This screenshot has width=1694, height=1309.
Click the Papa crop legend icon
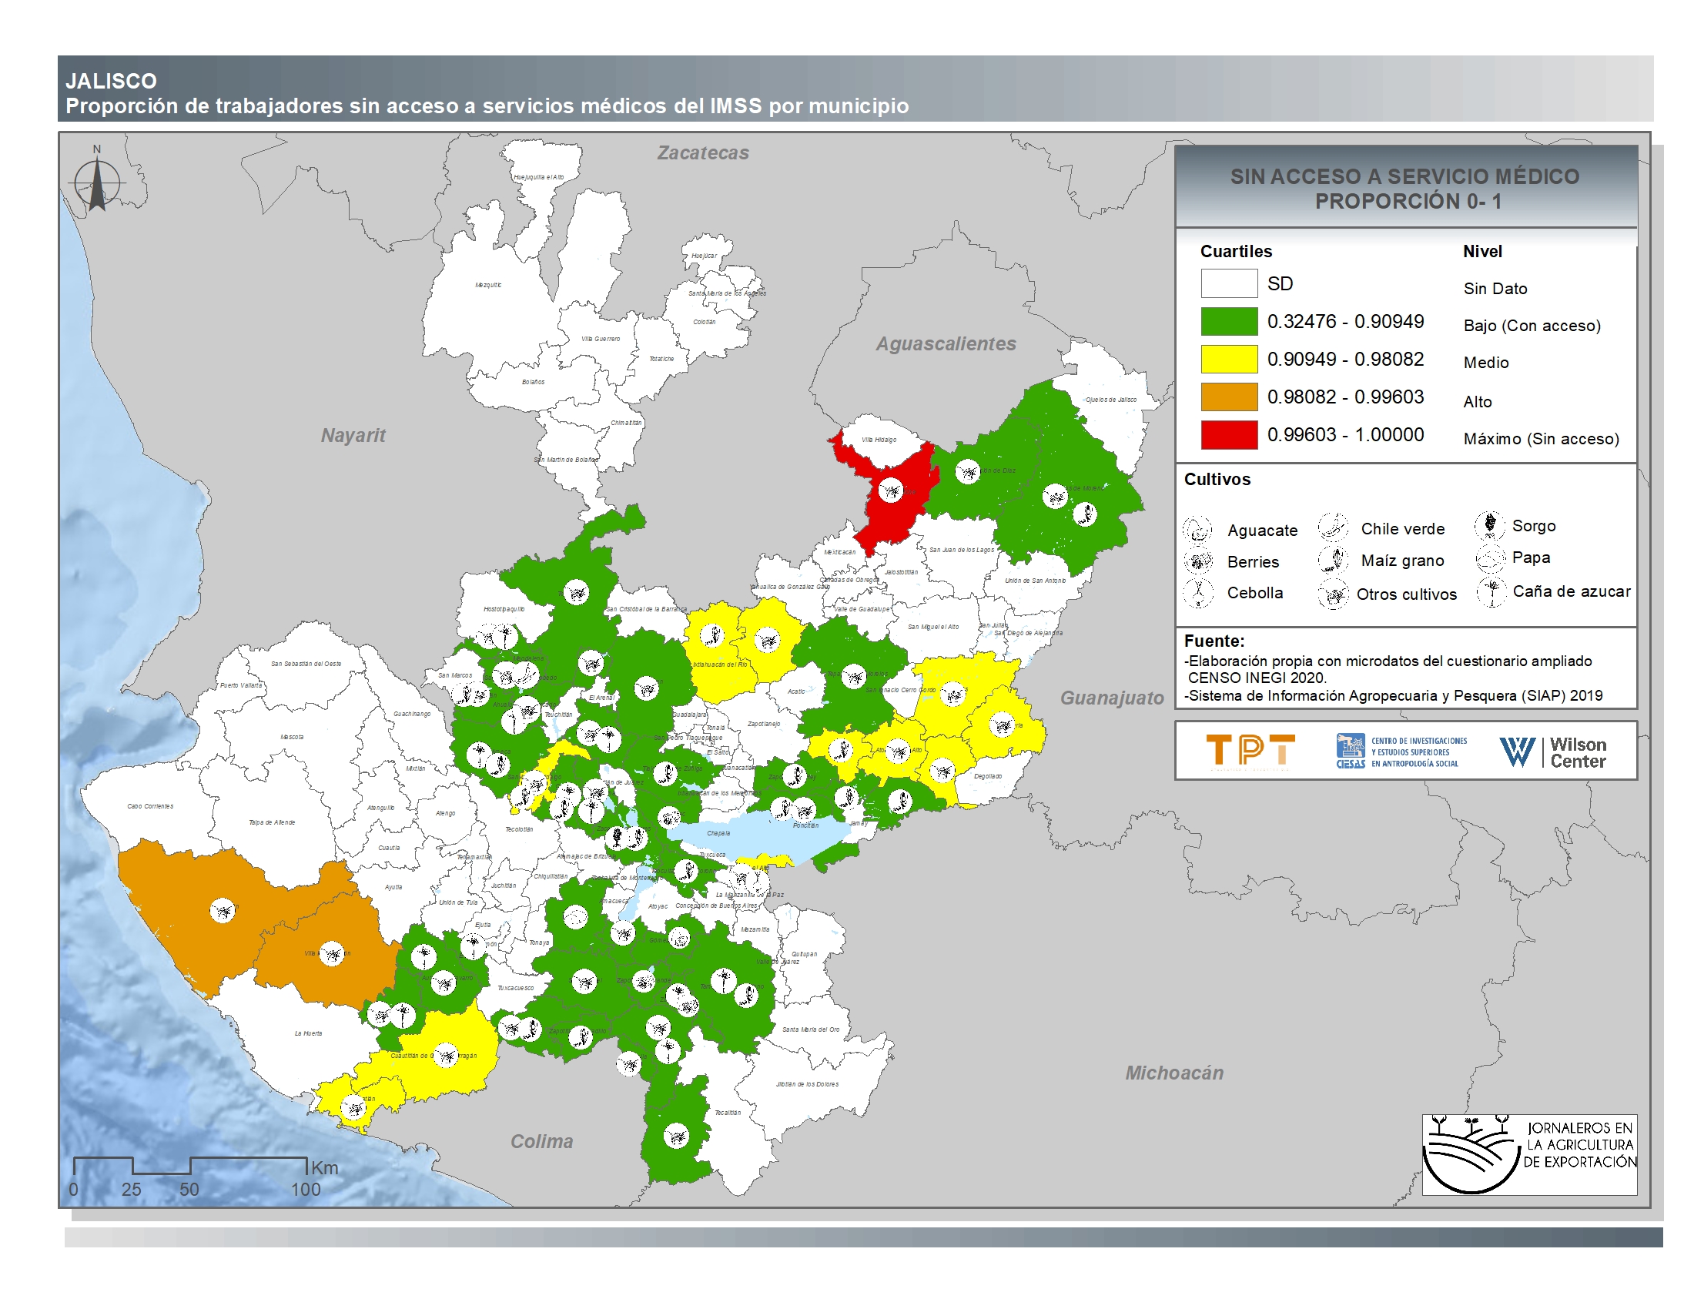[1490, 557]
